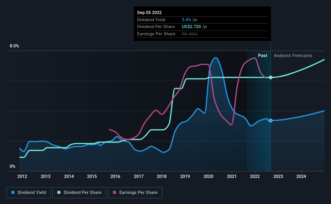This screenshot has width=331, height=204.
Task: Click the 3.4% dividend yield value in tooltip
Action: coord(186,20)
